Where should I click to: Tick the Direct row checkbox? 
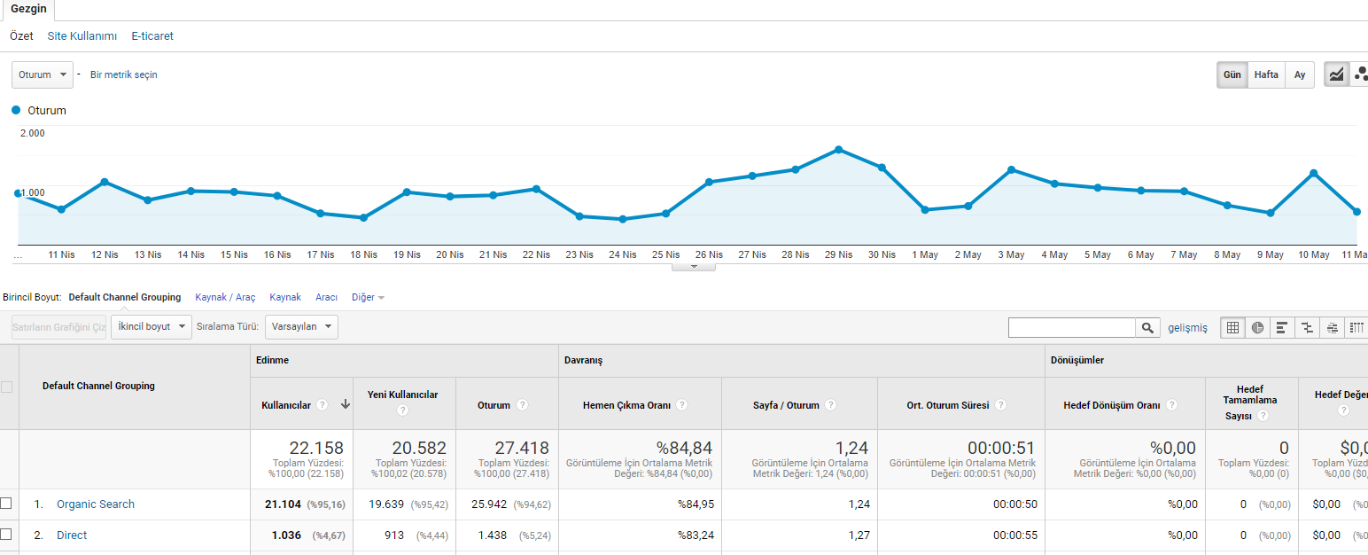(6, 535)
